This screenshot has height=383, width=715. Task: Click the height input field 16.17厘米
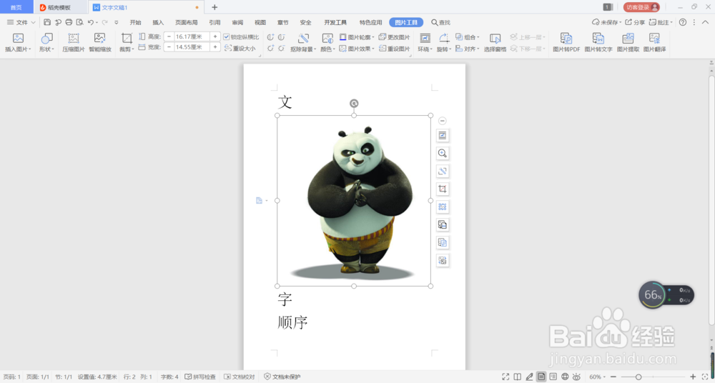click(192, 36)
